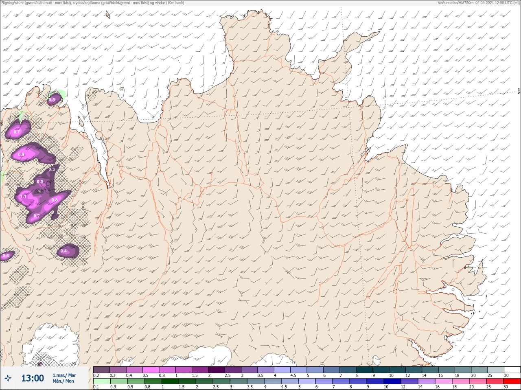
Task: Pick the bright pink 0.5 swatch in upper legend
Action: click(151, 370)
